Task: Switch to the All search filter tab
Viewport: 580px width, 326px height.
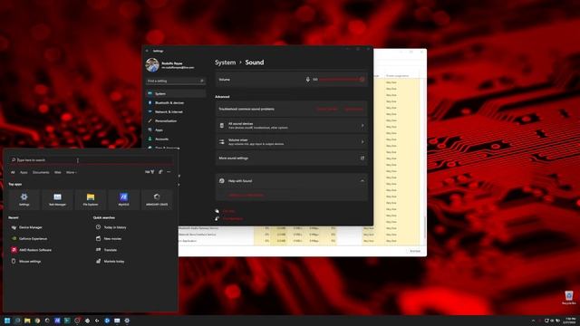Action: tap(13, 172)
